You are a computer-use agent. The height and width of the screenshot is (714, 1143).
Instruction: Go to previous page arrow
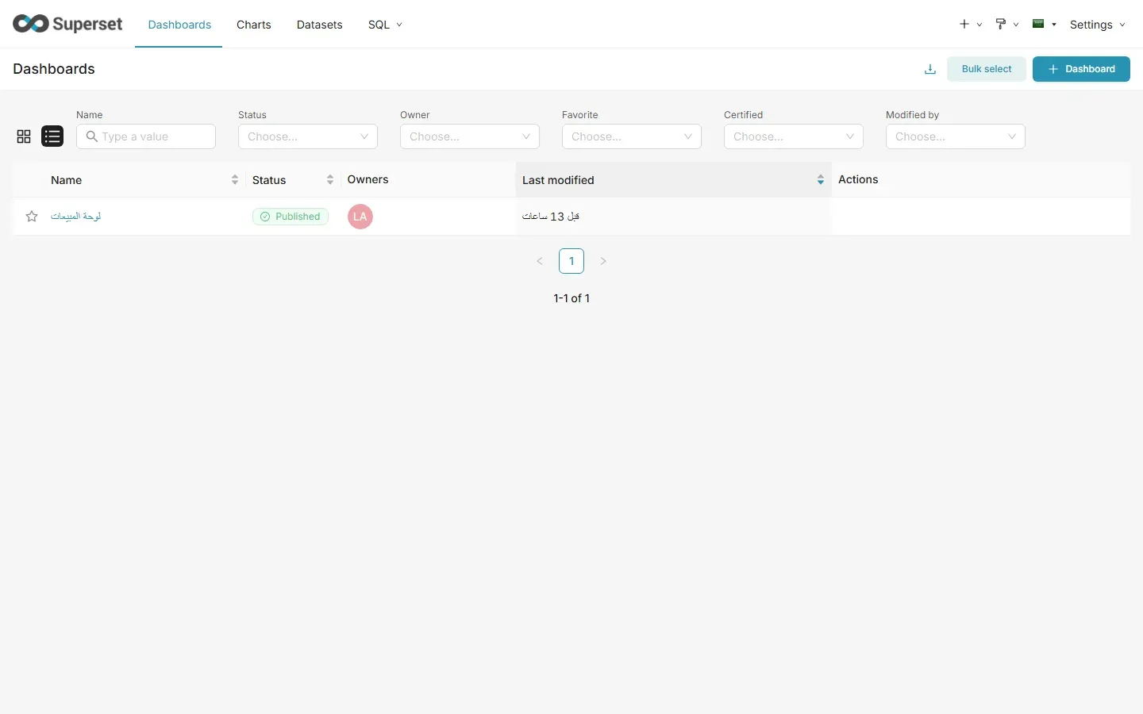pyautogui.click(x=540, y=261)
